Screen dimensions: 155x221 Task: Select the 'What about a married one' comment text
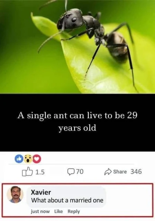pyautogui.click(x=67, y=200)
